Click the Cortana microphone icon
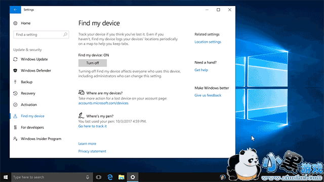This screenshot has height=182, width=324. tap(88, 177)
